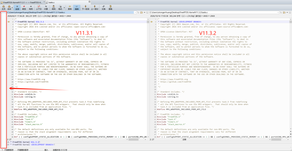
Task: Click right pane vertical scrollbar thumb
Action: point(290,22)
